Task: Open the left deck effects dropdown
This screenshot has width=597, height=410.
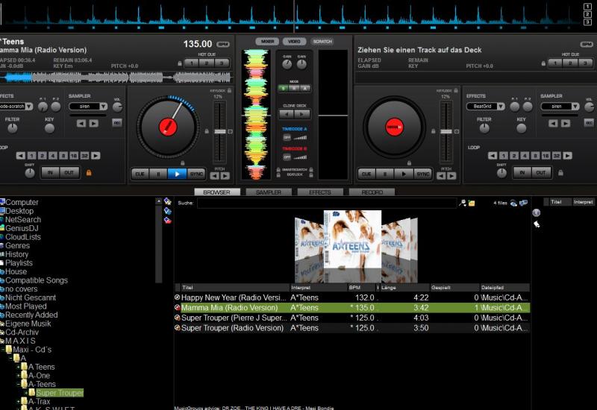Action: pyautogui.click(x=29, y=107)
